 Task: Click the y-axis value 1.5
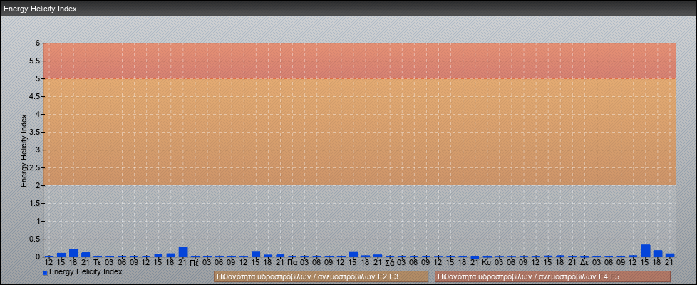pos(36,203)
